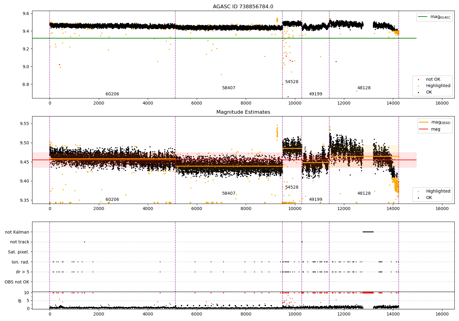Click the 8.8 y-axis tick in the top plot
The height and width of the screenshot is (321, 459).
point(26,84)
